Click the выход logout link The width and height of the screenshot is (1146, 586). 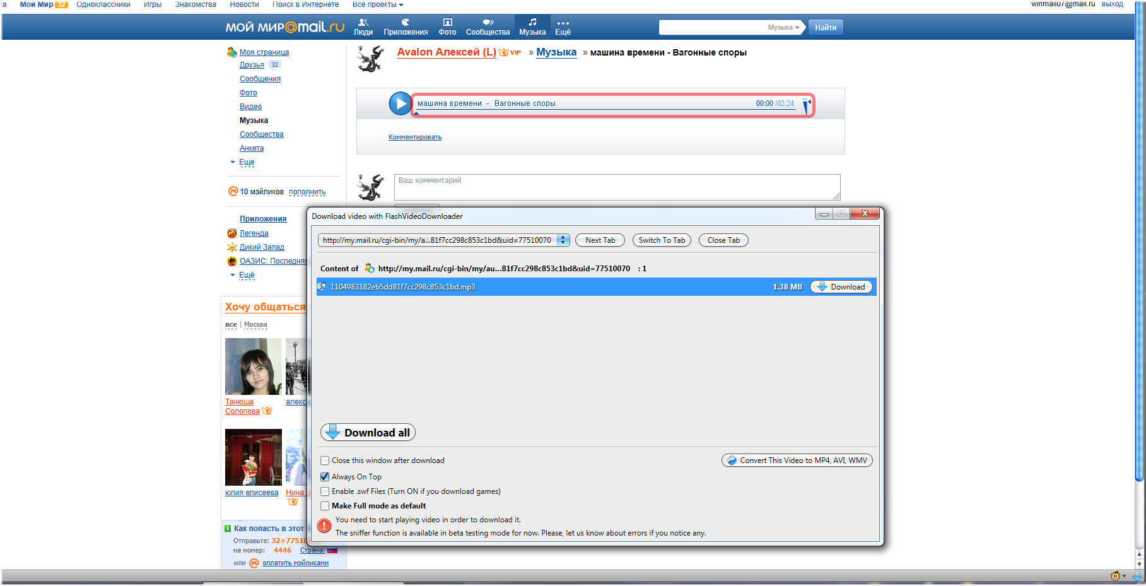point(1112,4)
